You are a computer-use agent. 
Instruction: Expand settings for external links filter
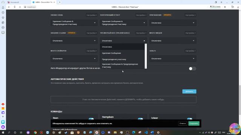tap(92, 33)
